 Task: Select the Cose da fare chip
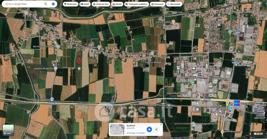pyautogui.click(x=101, y=4)
